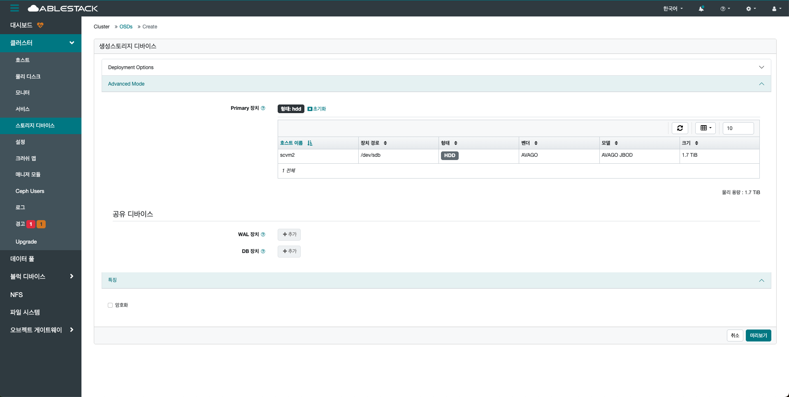Image resolution: width=789 pixels, height=397 pixels.
Task: Open the help question mark menu
Action: pos(725,9)
